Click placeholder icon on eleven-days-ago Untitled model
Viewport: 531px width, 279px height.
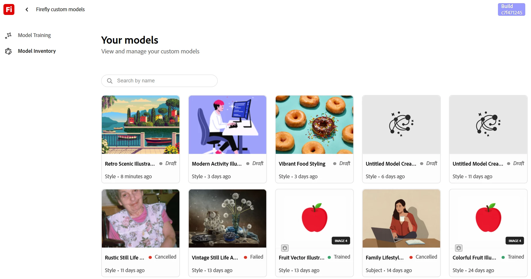coord(488,124)
